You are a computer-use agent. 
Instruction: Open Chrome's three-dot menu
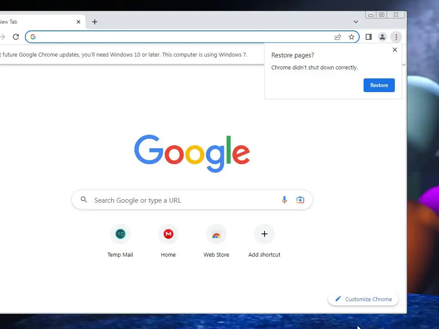coord(396,37)
